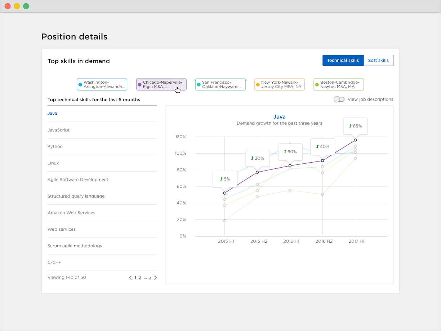Switch to the Soft skills tab
Image resolution: width=441 pixels, height=331 pixels.
[378, 61]
